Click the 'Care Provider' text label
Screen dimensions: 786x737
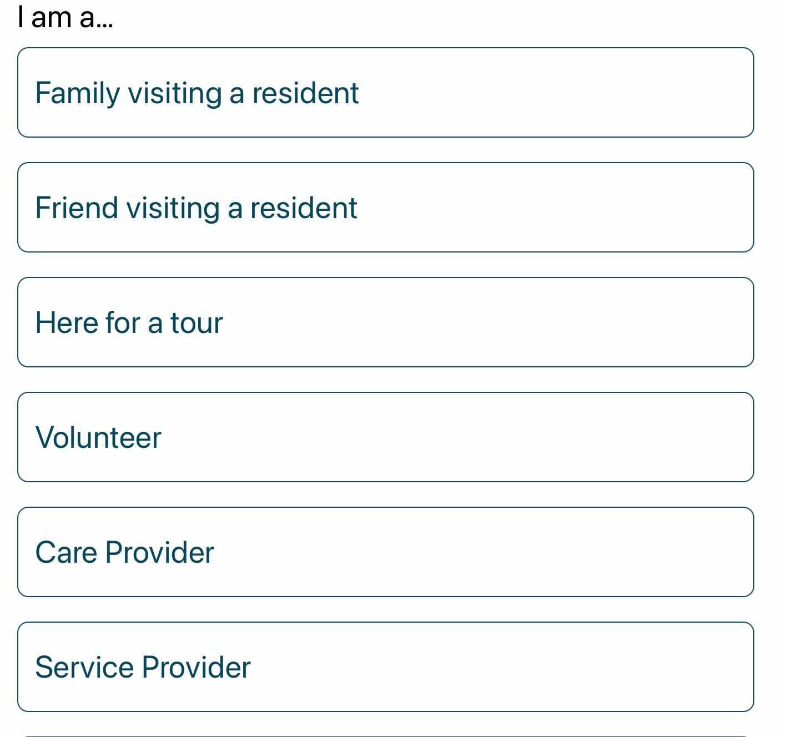pyautogui.click(x=124, y=552)
